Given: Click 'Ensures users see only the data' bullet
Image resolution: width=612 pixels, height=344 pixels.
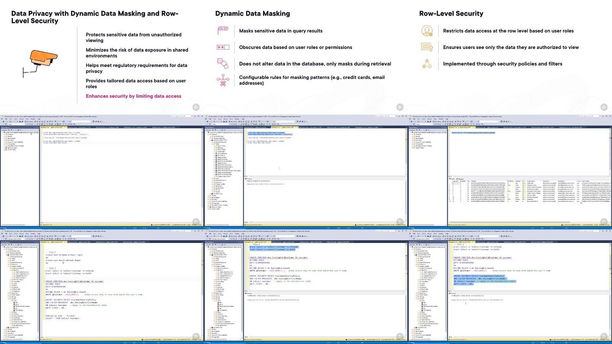Looking at the screenshot, I should click(511, 47).
